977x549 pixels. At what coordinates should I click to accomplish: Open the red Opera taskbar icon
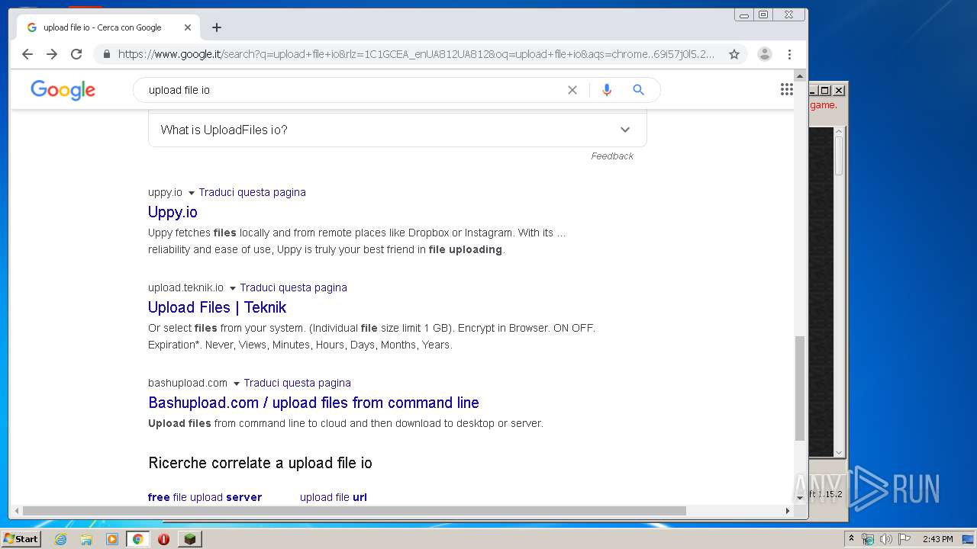tap(163, 539)
